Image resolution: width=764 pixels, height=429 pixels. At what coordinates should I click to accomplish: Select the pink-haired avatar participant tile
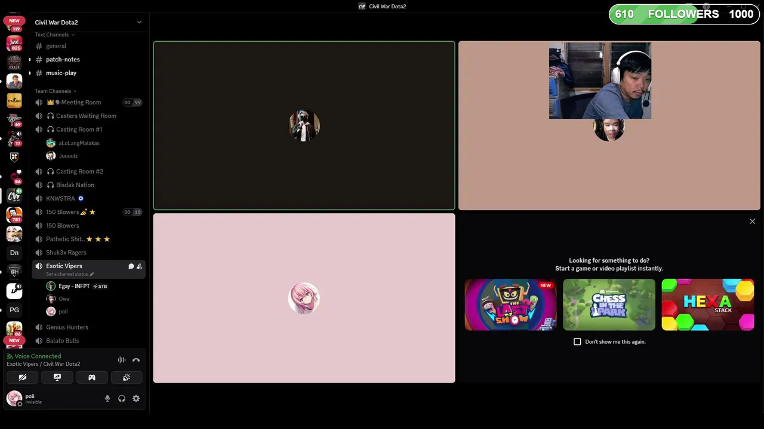304,299
